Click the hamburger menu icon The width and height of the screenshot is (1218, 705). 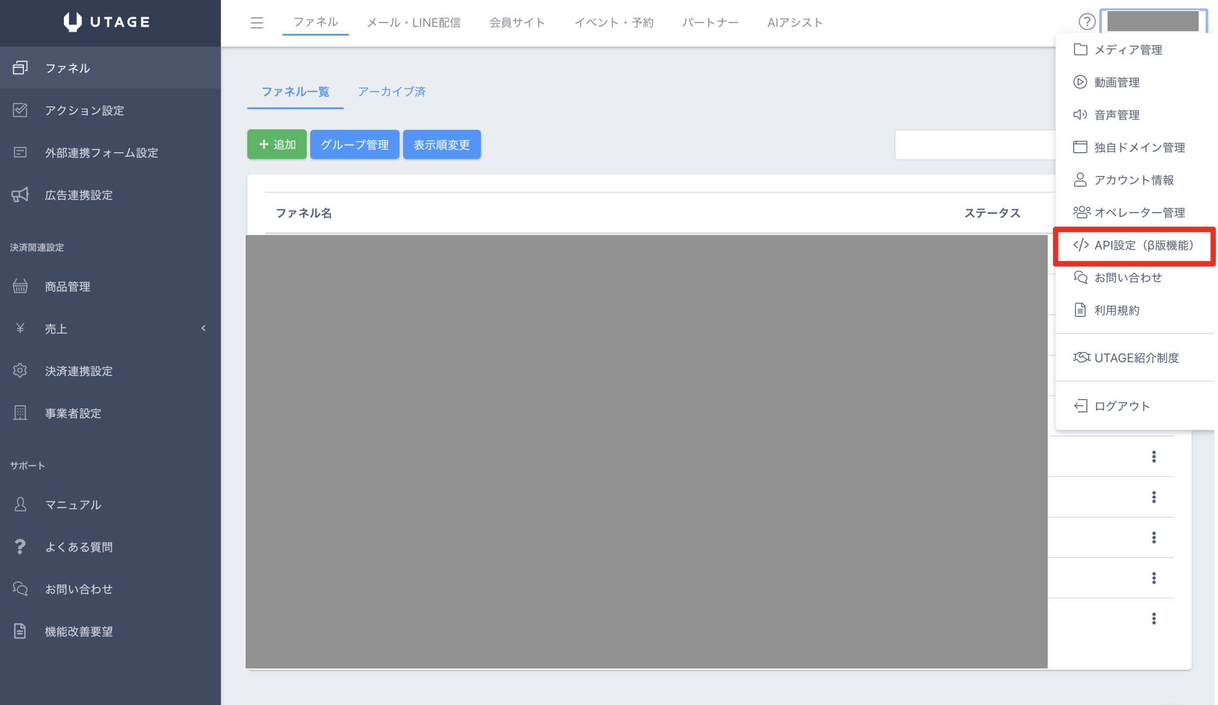tap(256, 23)
